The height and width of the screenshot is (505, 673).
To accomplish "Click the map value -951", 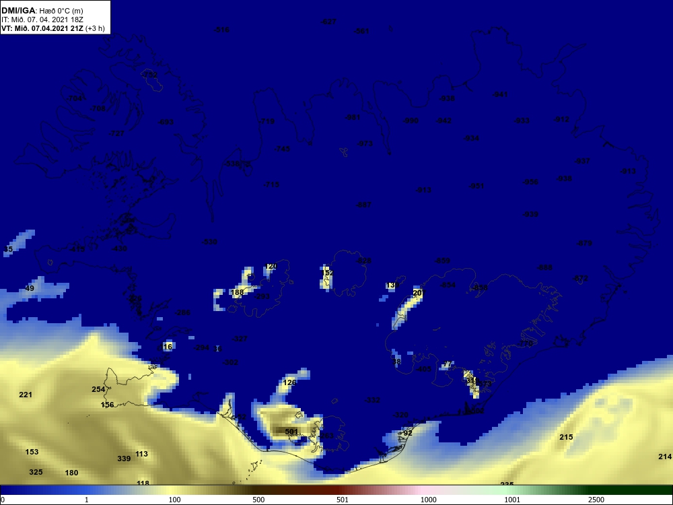I will 476,186.
